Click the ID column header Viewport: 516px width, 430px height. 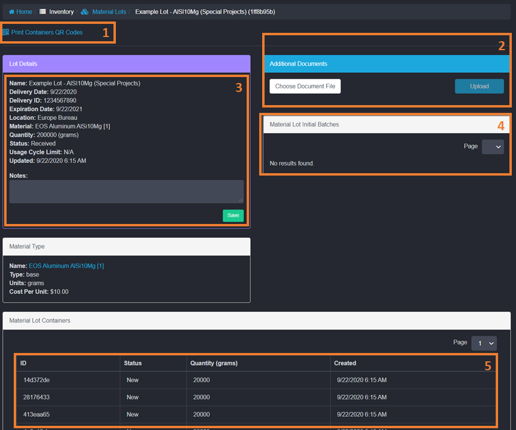23,363
